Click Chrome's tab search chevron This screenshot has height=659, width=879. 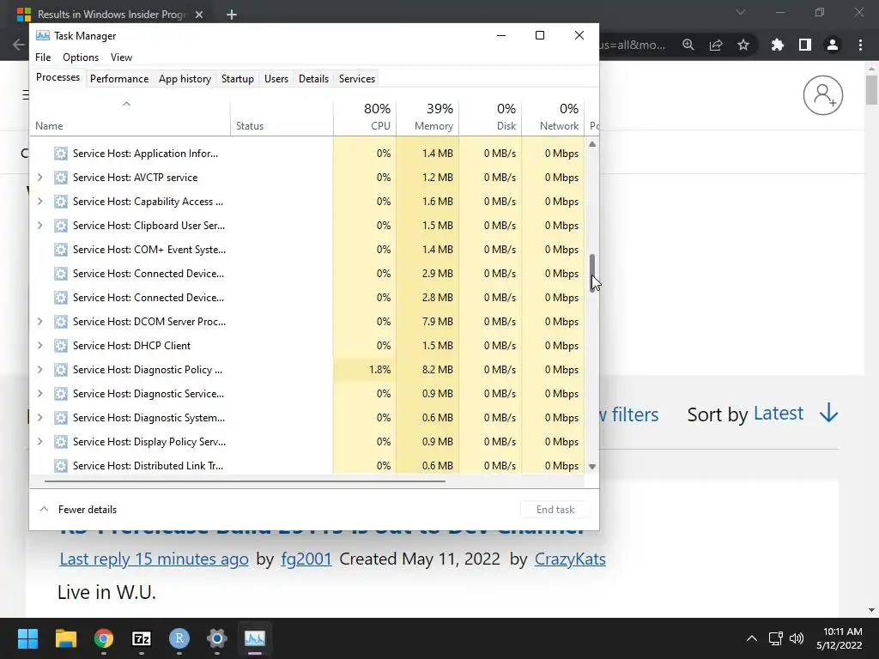[741, 12]
